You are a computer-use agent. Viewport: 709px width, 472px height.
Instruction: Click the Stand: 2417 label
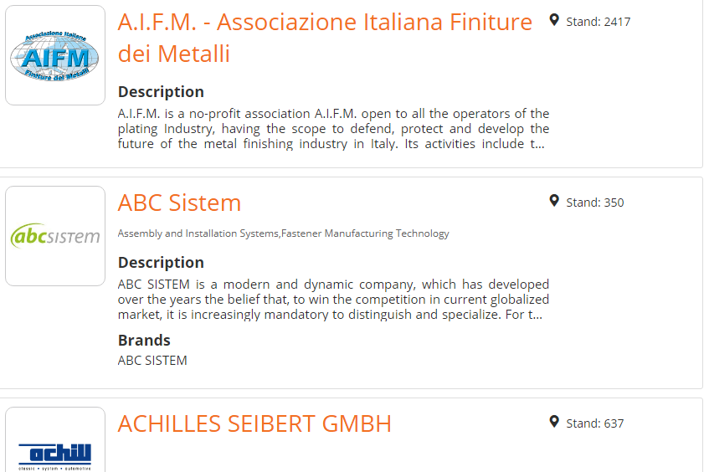598,22
